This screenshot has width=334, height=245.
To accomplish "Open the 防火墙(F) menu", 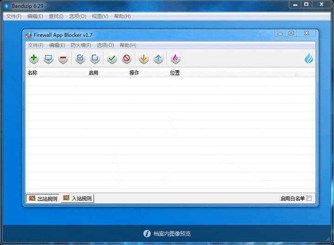I will click(x=81, y=45).
